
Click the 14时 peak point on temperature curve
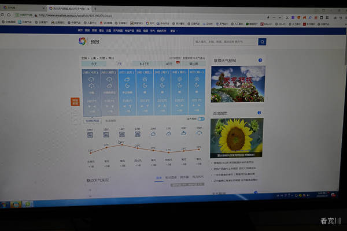click(122, 144)
